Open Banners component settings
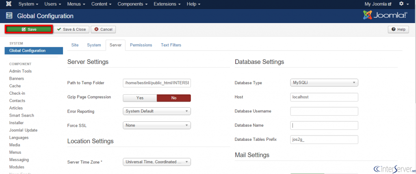Viewport: 416px width, 174px height. tap(16, 79)
